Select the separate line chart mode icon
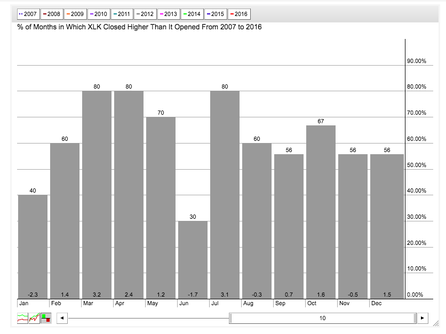The width and height of the screenshot is (446, 334). (23, 318)
